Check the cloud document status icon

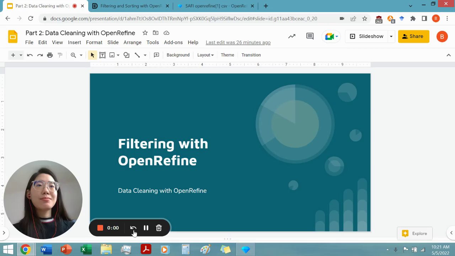click(x=166, y=33)
